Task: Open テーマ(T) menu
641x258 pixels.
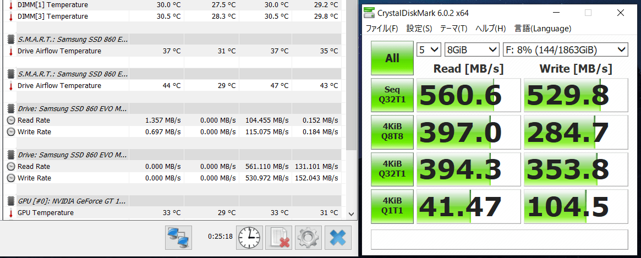Action: pyautogui.click(x=453, y=29)
